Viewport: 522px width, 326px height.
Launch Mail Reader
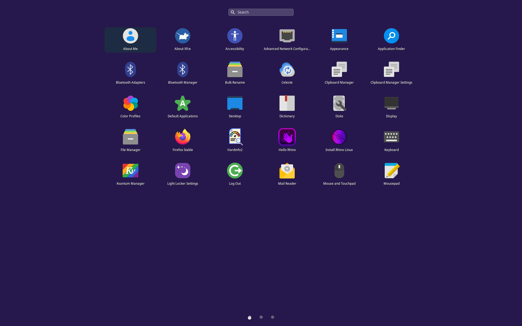287,171
